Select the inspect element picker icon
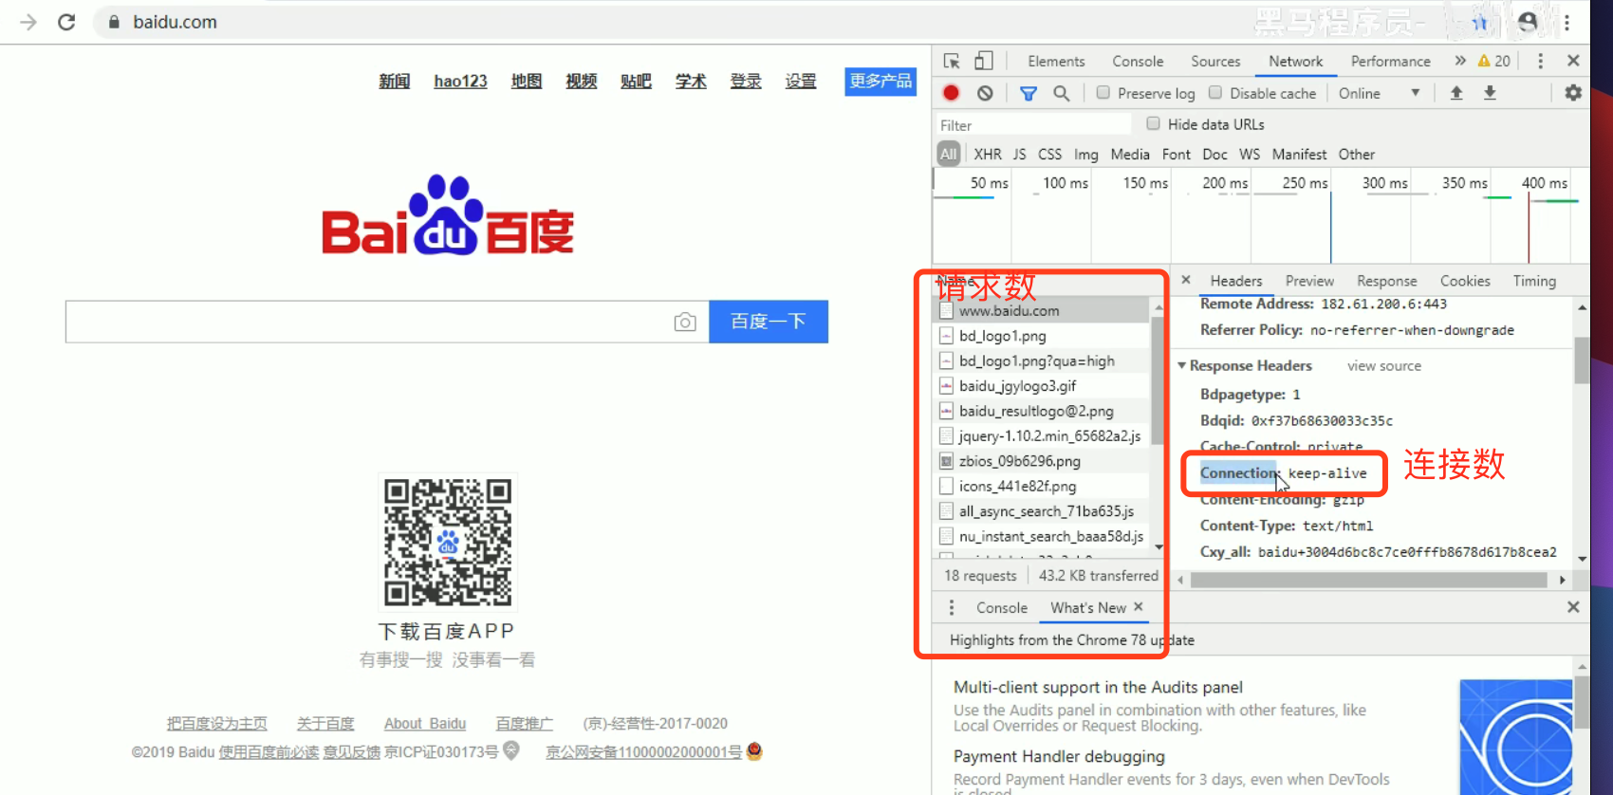The height and width of the screenshot is (795, 1613). [952, 61]
